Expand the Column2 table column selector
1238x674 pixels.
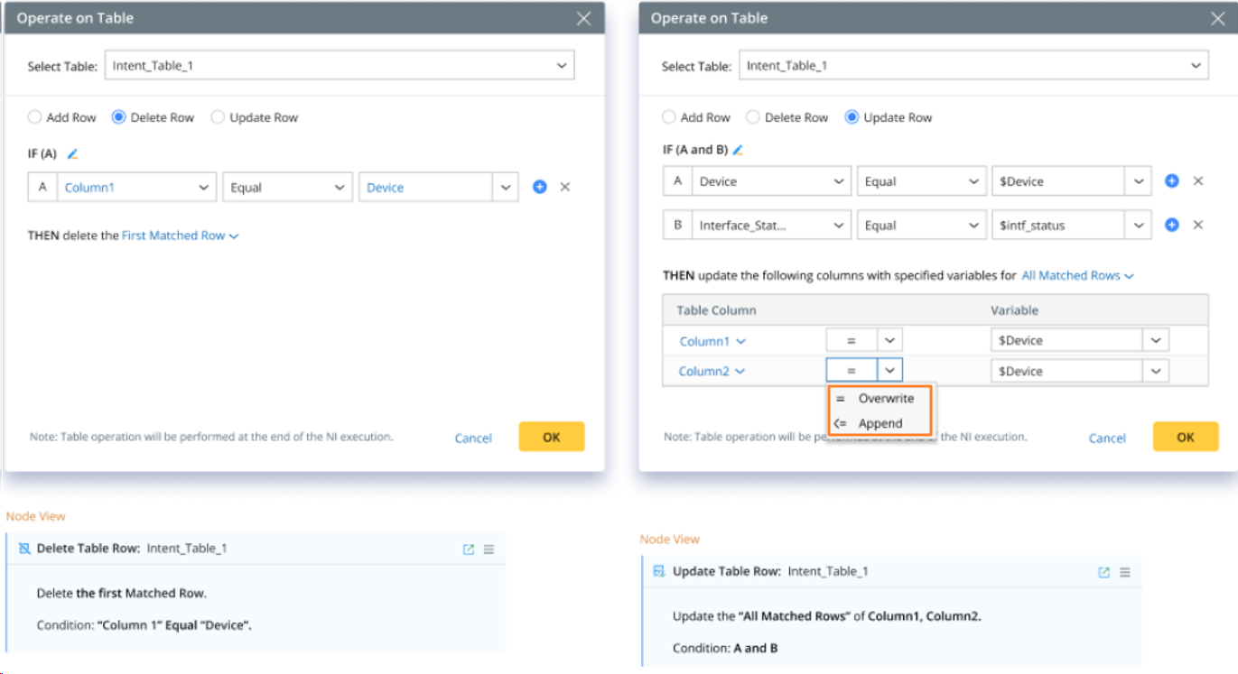coord(712,372)
